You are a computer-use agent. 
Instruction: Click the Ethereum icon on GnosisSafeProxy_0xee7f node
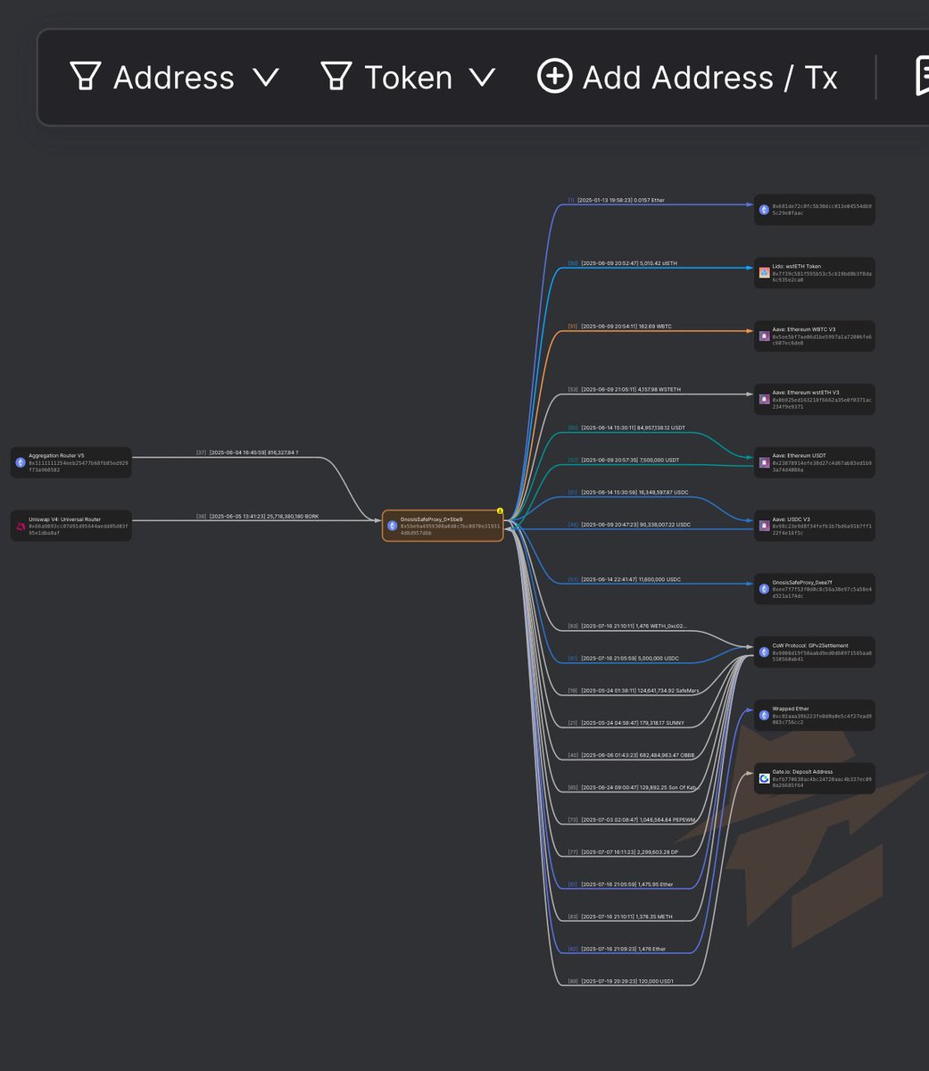point(764,589)
